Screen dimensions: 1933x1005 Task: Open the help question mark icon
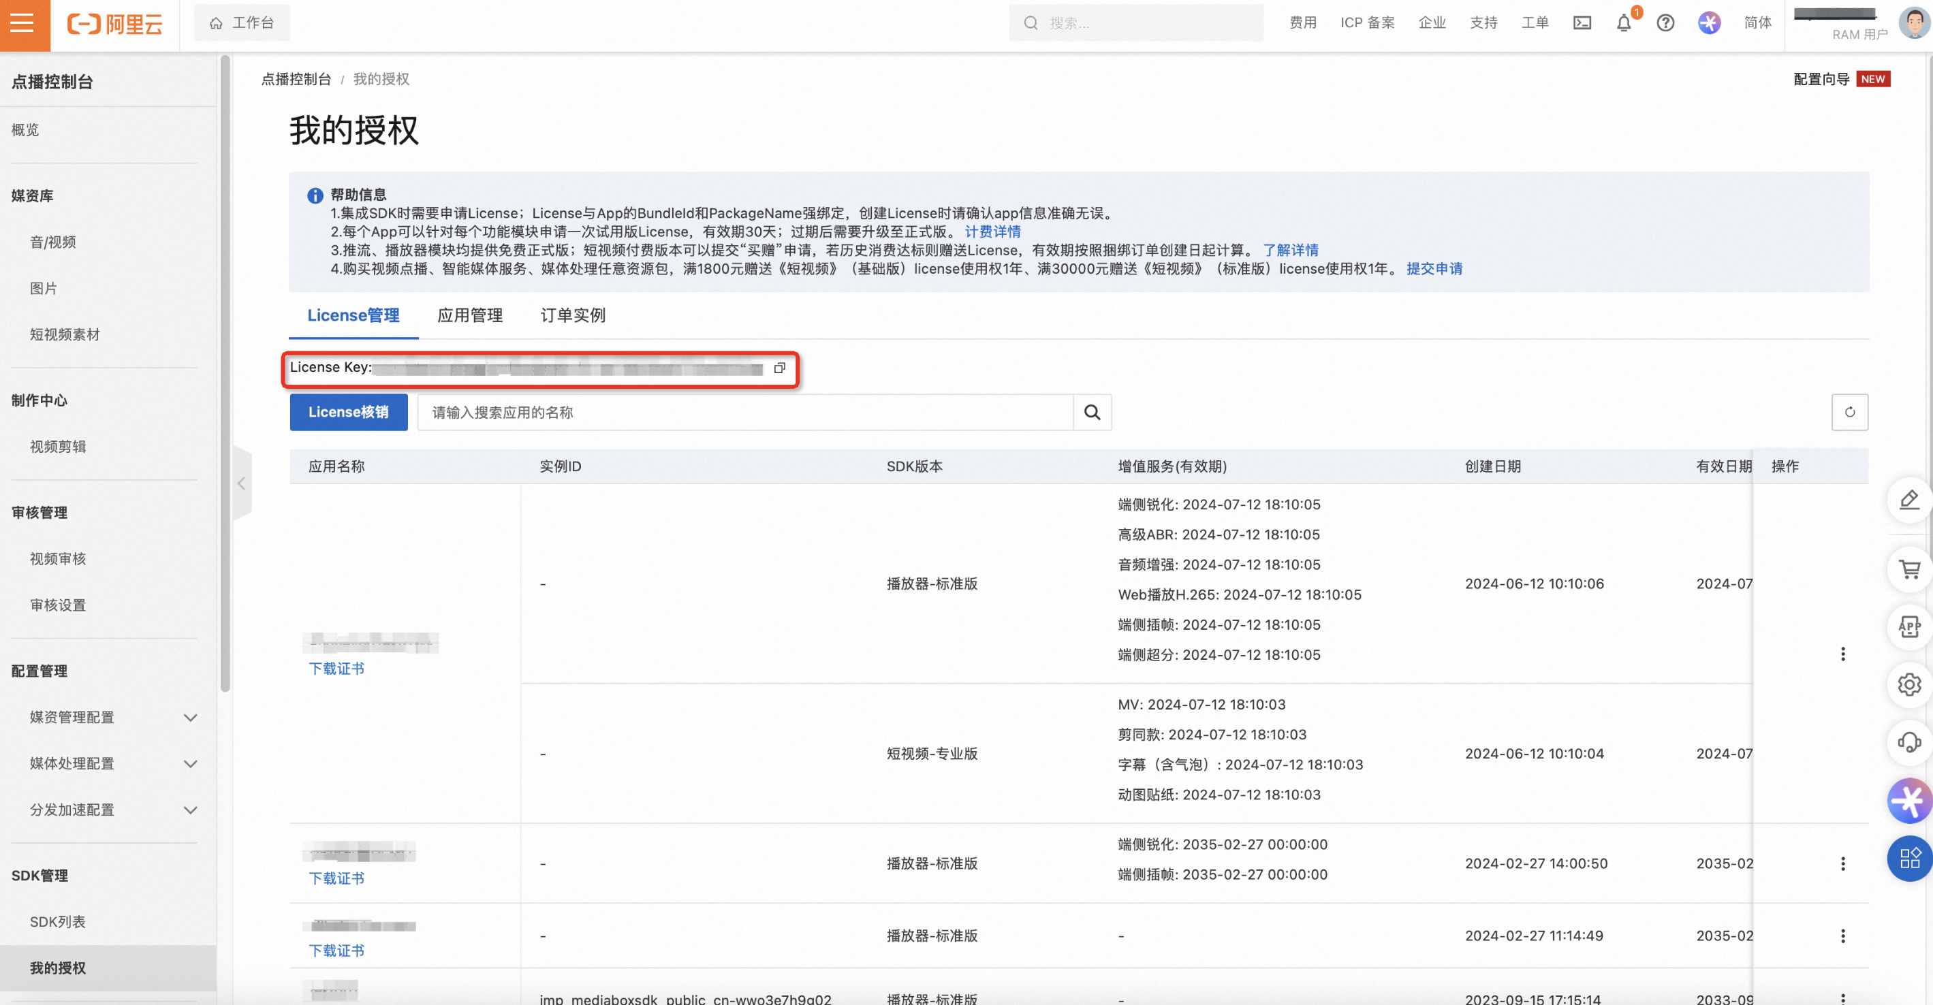[x=1665, y=23]
